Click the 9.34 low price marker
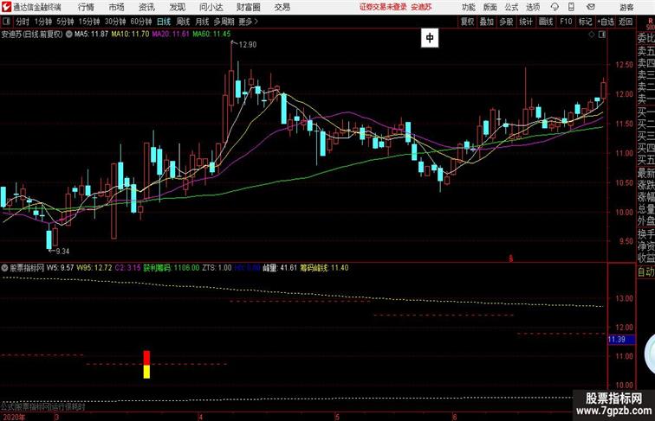The width and height of the screenshot is (655, 421). point(62,252)
